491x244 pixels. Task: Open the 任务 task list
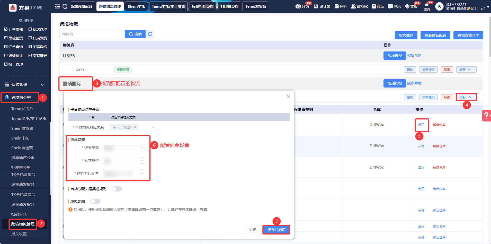point(341,6)
